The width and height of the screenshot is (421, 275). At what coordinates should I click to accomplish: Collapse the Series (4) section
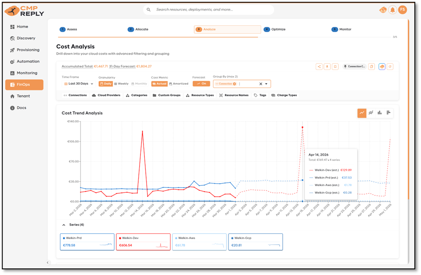pos(64,225)
